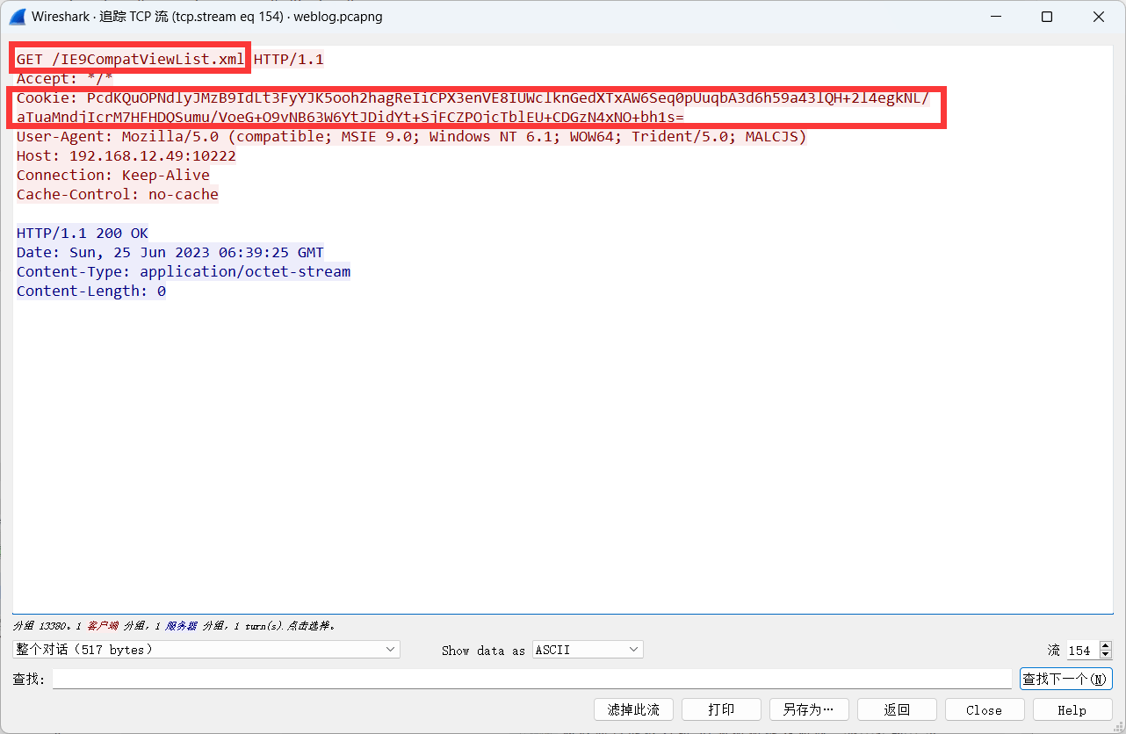Close the window using the title bar X
The width and height of the screenshot is (1126, 734).
point(1099,17)
